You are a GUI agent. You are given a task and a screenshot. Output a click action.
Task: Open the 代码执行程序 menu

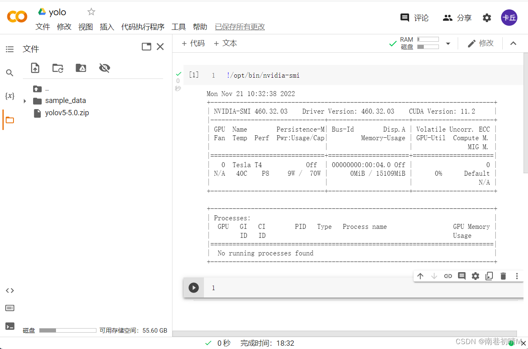[x=142, y=27]
